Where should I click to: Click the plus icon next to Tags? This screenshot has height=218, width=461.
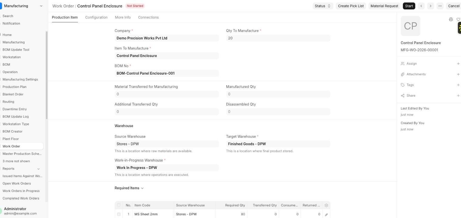pos(458,85)
